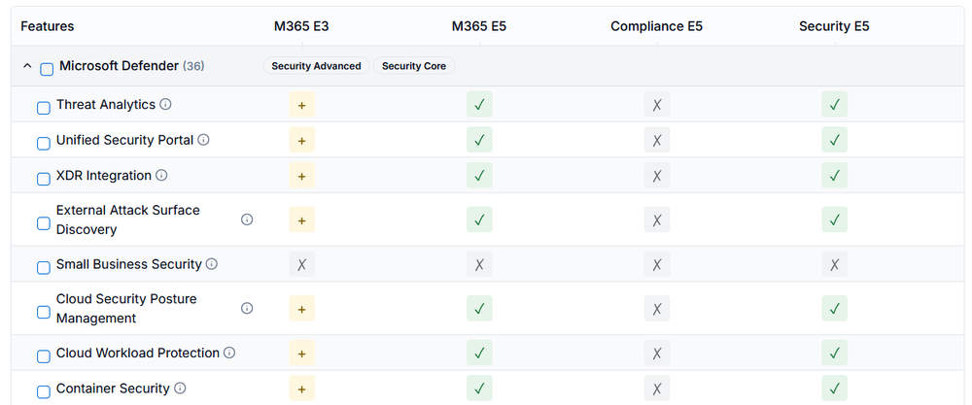Click M365 E5 checkmark for Container Security
Image resolution: width=972 pixels, height=405 pixels.
[479, 388]
